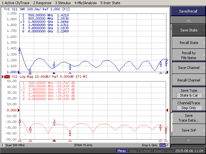Click the Ready status indicator

point(159,151)
